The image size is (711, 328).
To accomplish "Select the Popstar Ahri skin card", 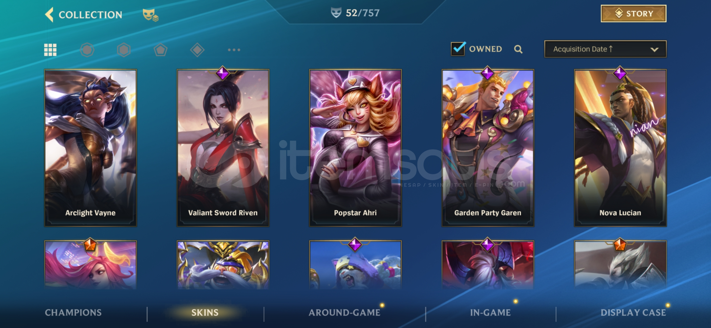I will (x=355, y=148).
